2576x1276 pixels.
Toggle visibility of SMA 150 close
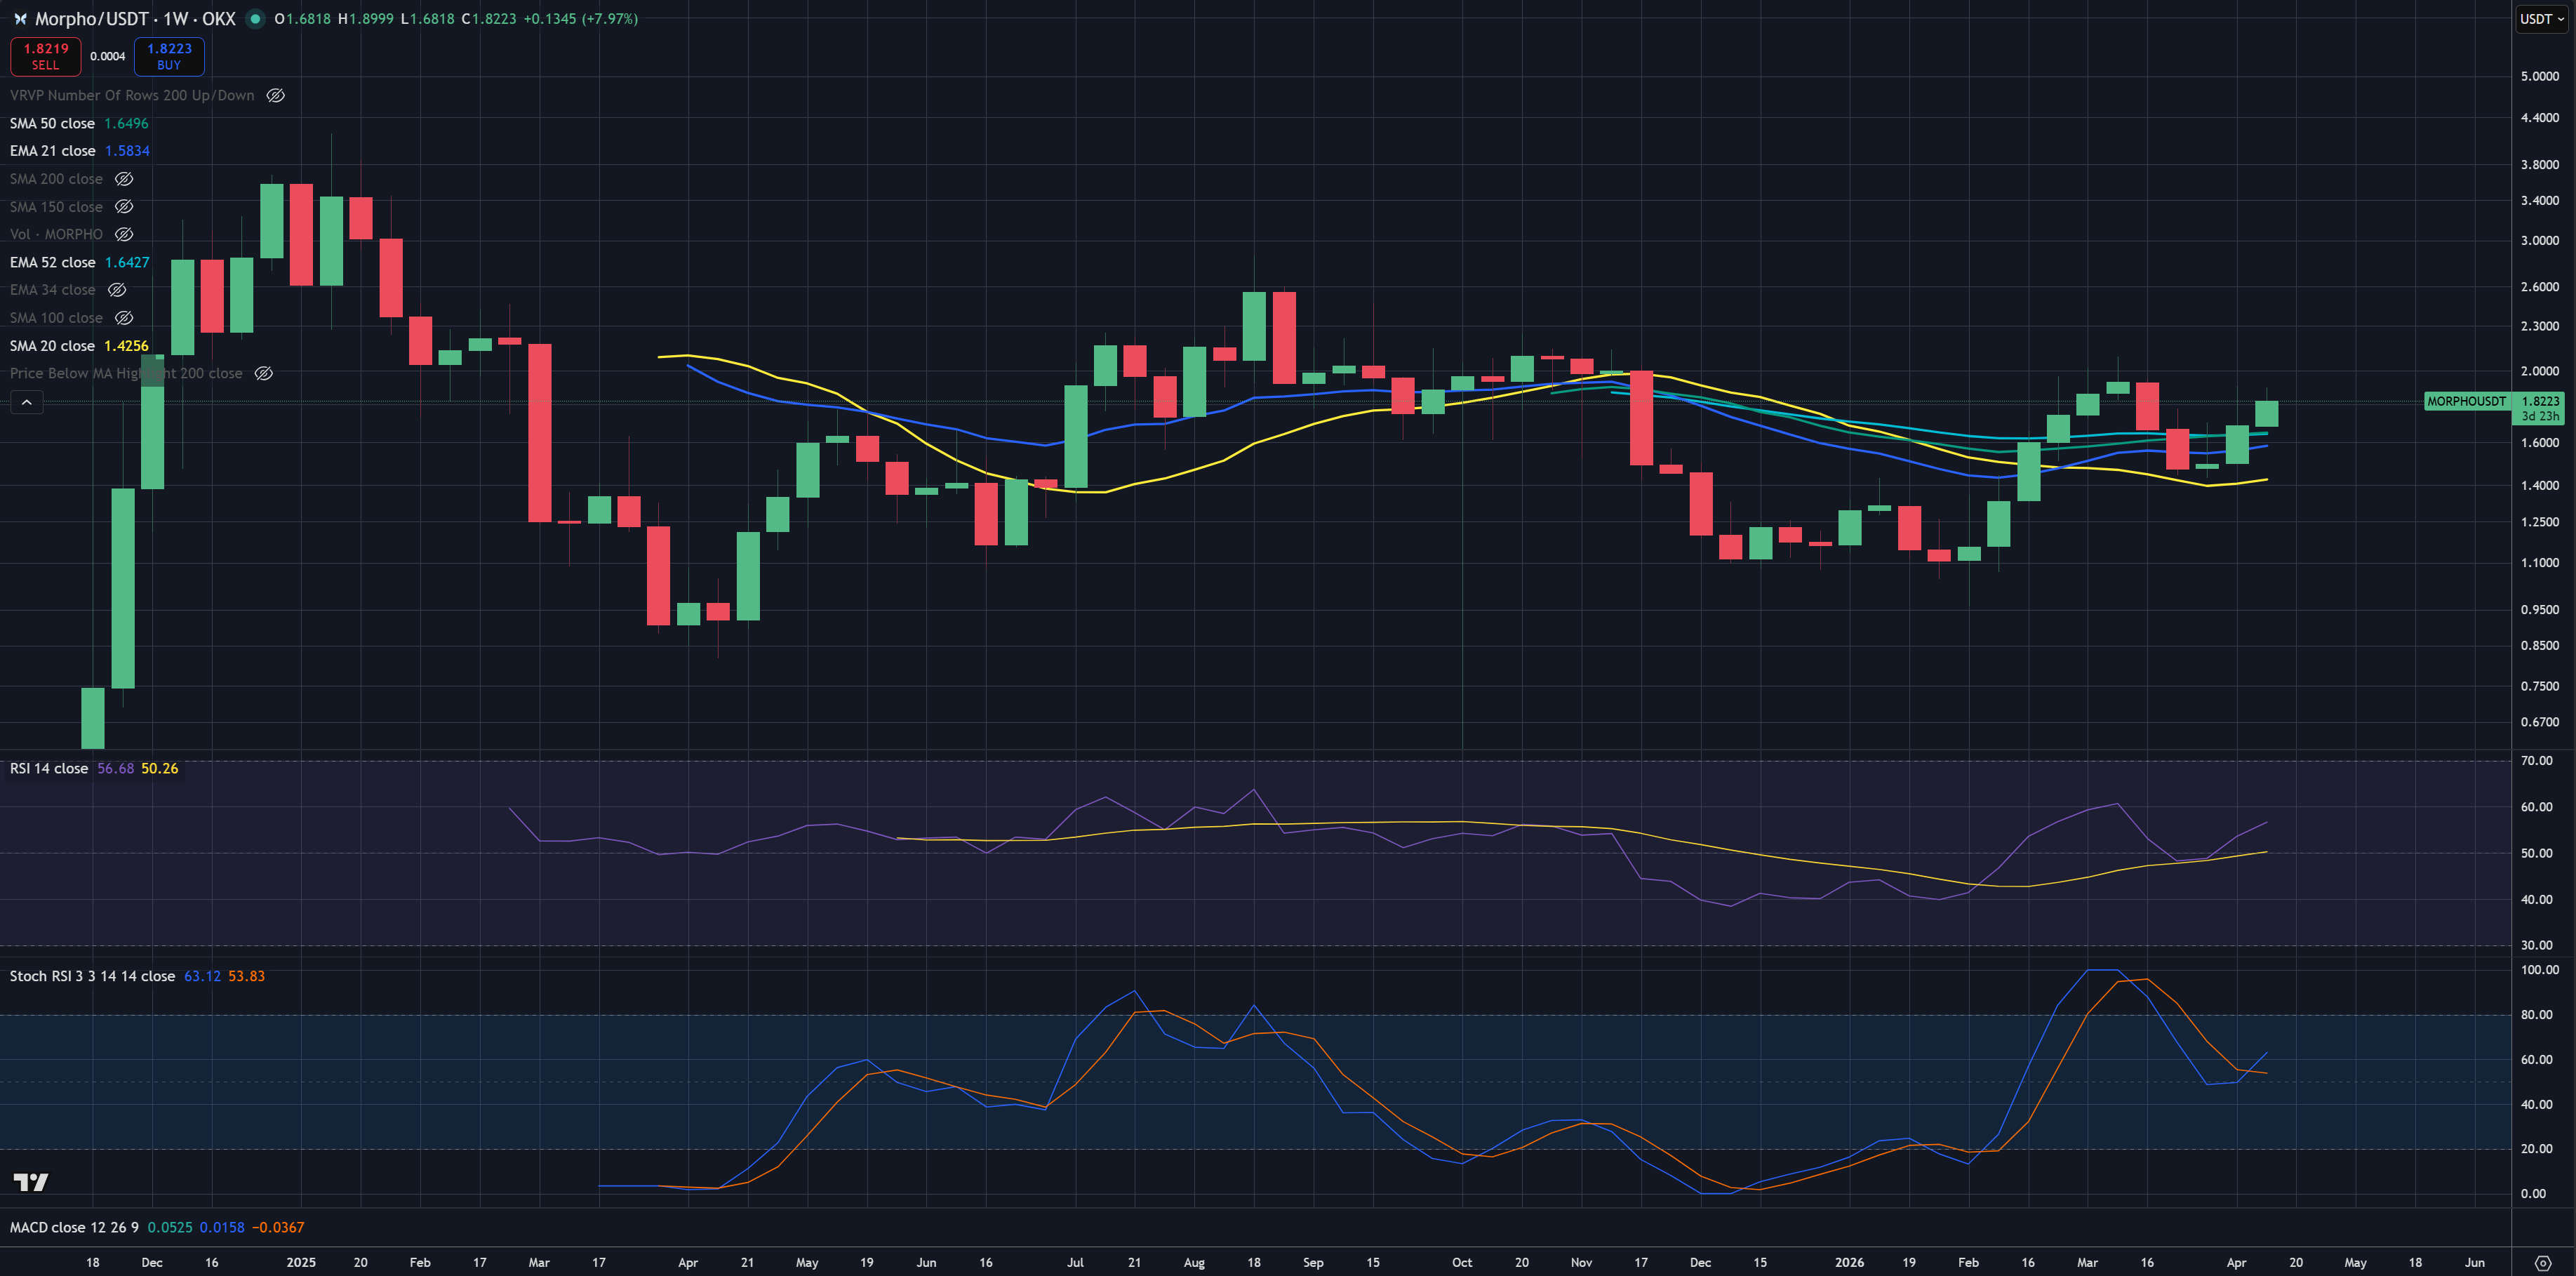124,207
